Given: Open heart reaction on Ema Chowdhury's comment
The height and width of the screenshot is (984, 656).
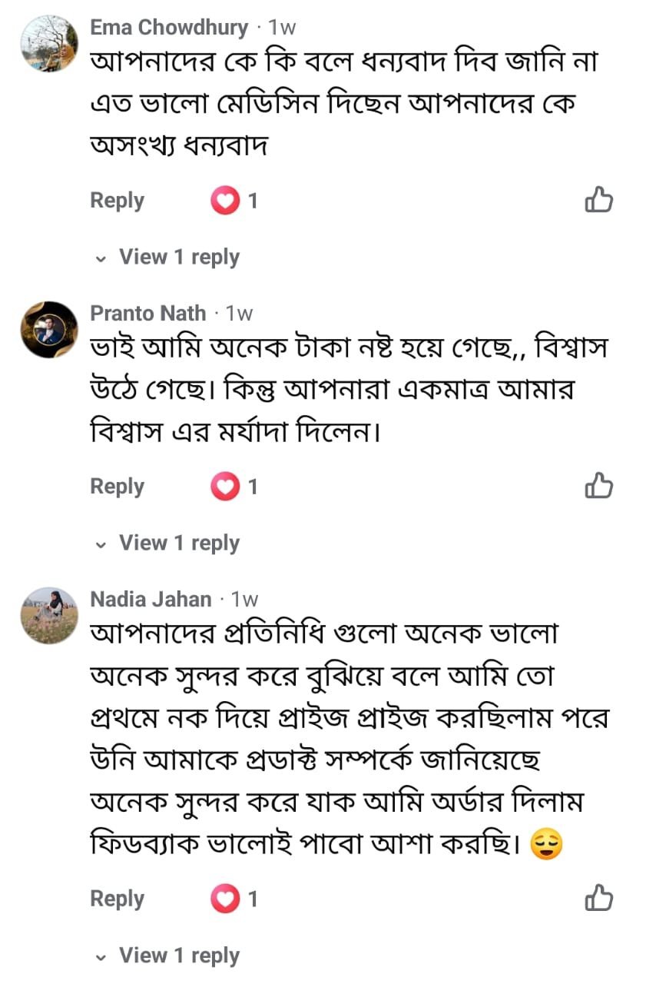Looking at the screenshot, I should point(225,201).
